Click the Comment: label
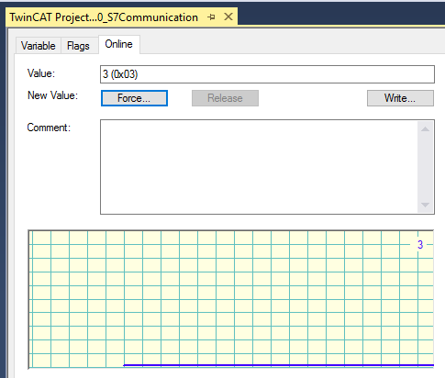 pos(49,128)
